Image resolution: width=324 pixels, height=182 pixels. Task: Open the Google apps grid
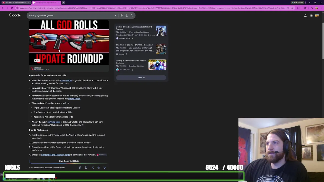311,15
